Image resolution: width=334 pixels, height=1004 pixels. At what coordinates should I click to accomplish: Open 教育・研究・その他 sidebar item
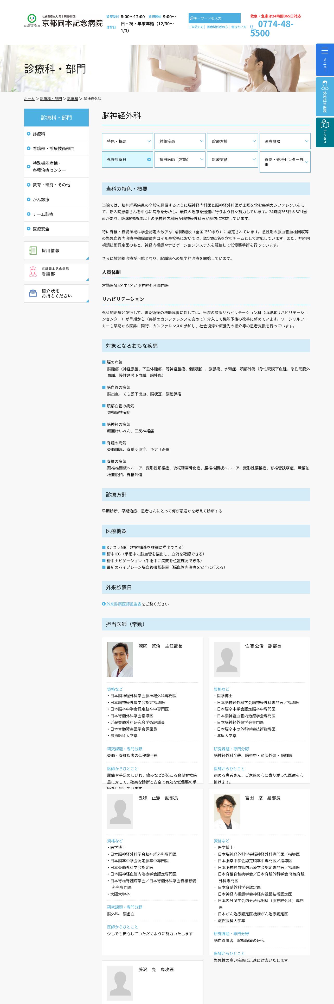coord(56,185)
